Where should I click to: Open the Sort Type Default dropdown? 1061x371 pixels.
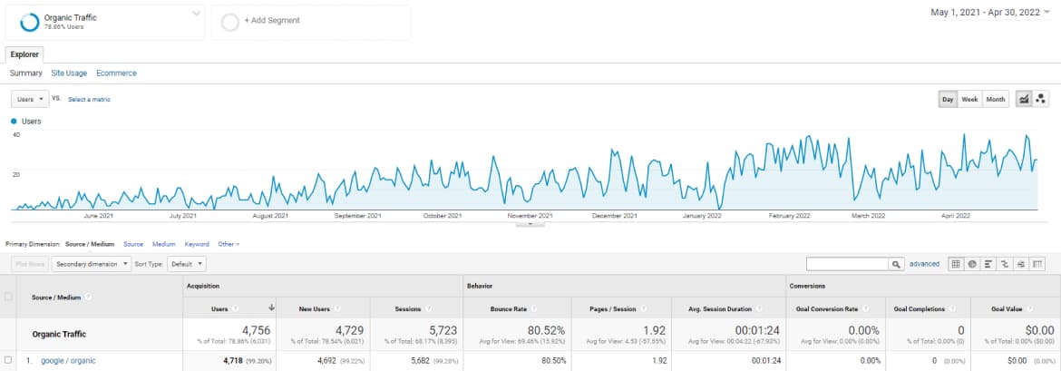188,264
